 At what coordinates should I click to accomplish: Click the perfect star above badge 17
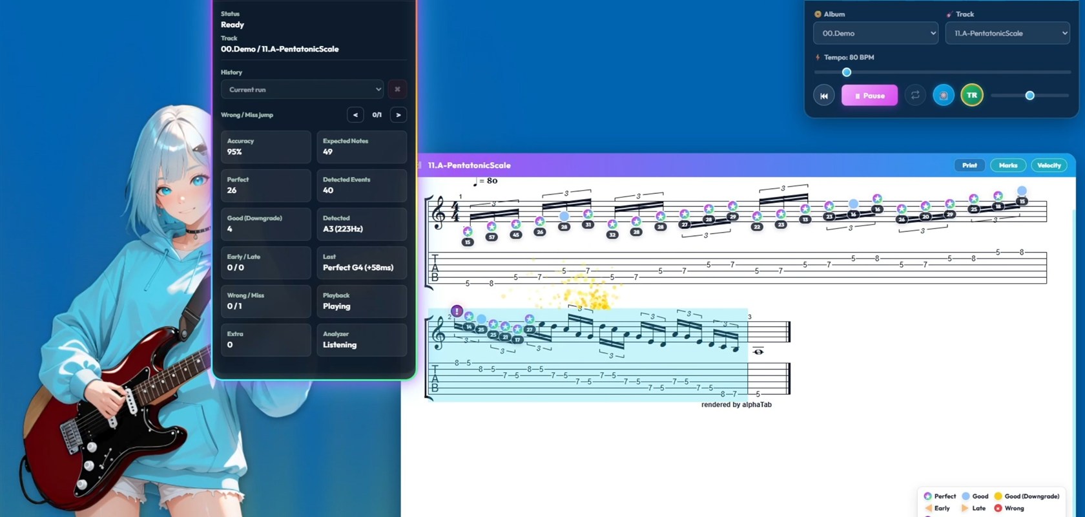[x=517, y=330]
